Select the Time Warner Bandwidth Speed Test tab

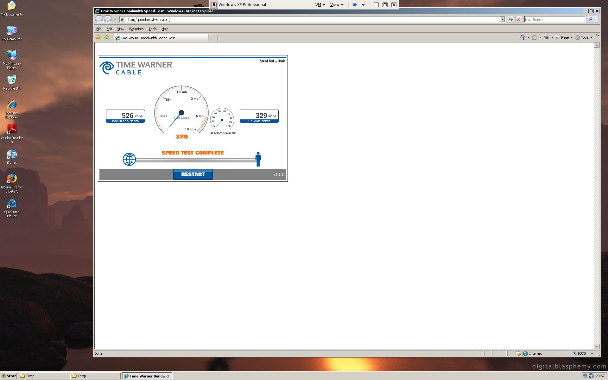coord(161,38)
